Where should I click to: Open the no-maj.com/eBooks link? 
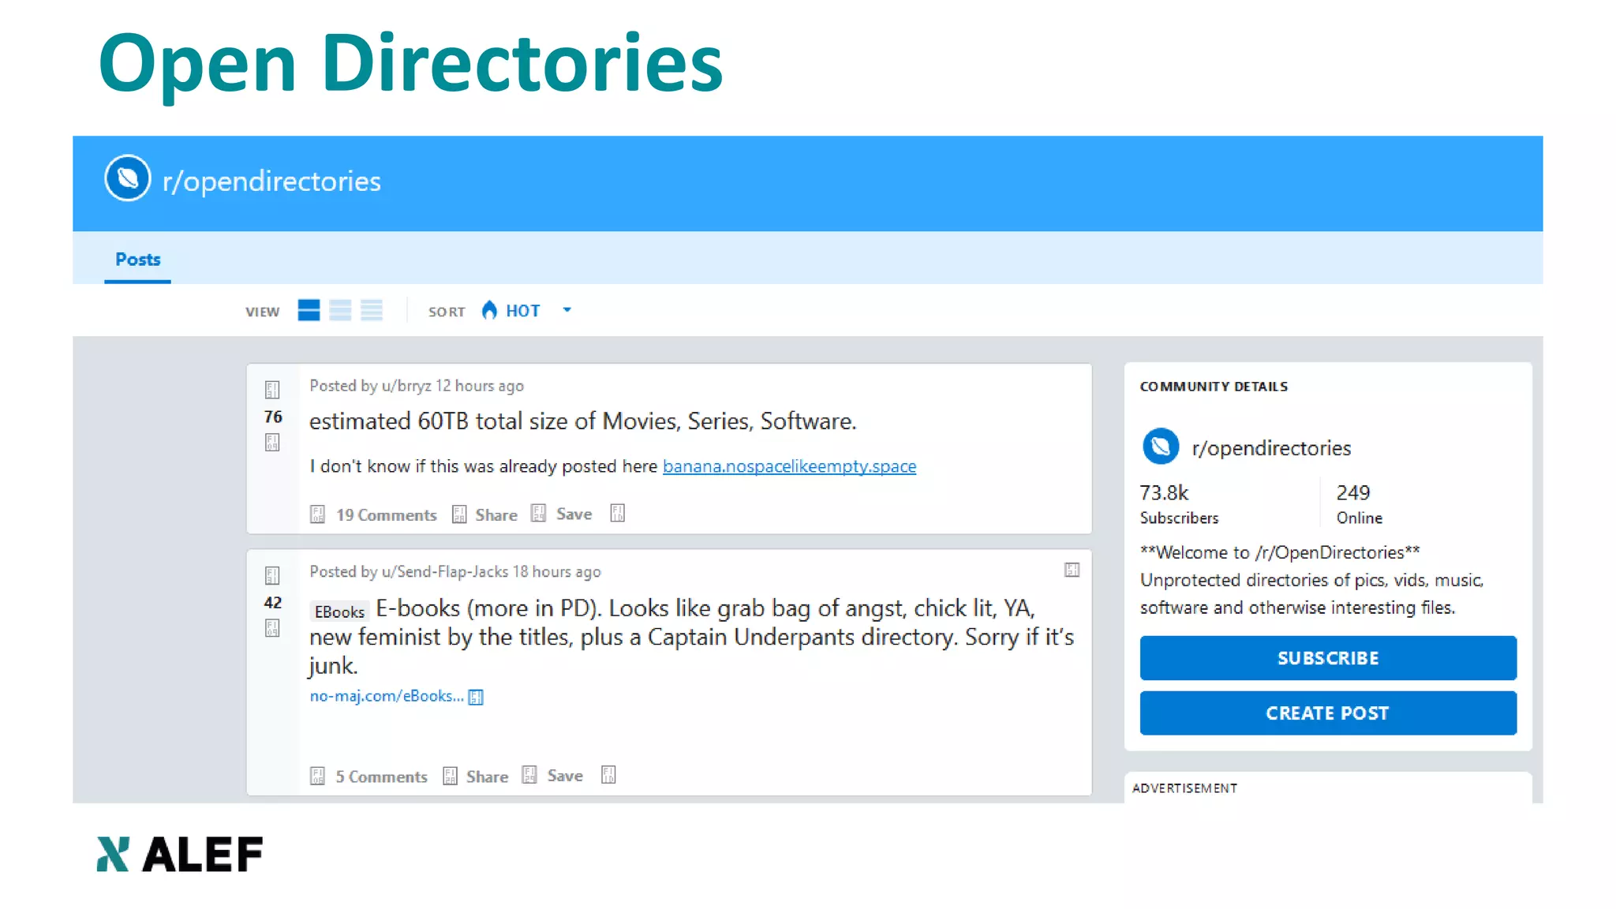point(386,696)
